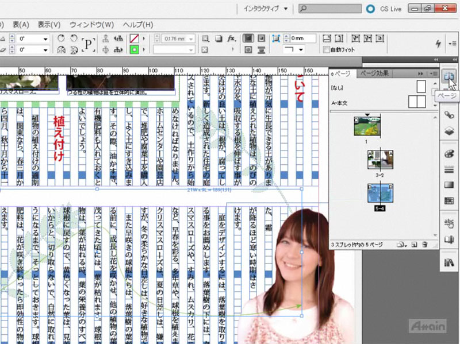Image resolution: width=460 pixels, height=344 pixels.
Task: Open the rotation angle dropdown
Action: 45,38
